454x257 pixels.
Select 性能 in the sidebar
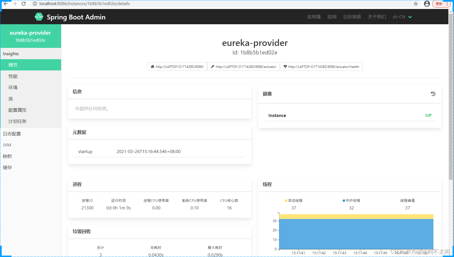click(31, 76)
